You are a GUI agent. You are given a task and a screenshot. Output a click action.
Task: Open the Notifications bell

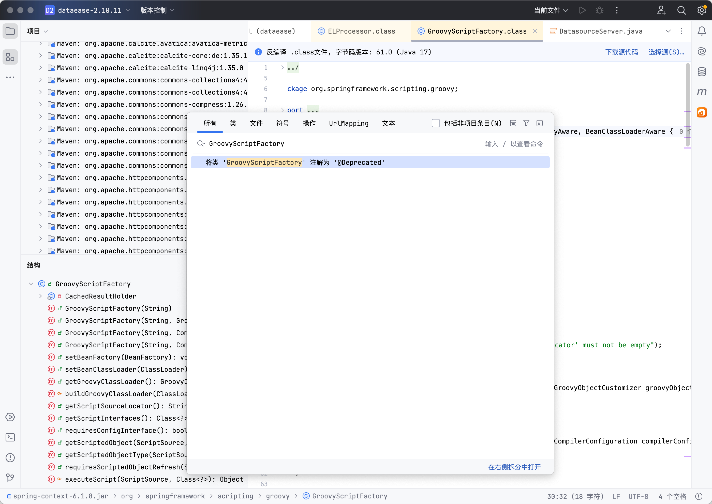click(x=702, y=31)
